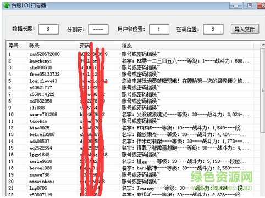This screenshot has width=265, height=198.
Task: Focus the 数据长度 input field
Action: click(48, 29)
